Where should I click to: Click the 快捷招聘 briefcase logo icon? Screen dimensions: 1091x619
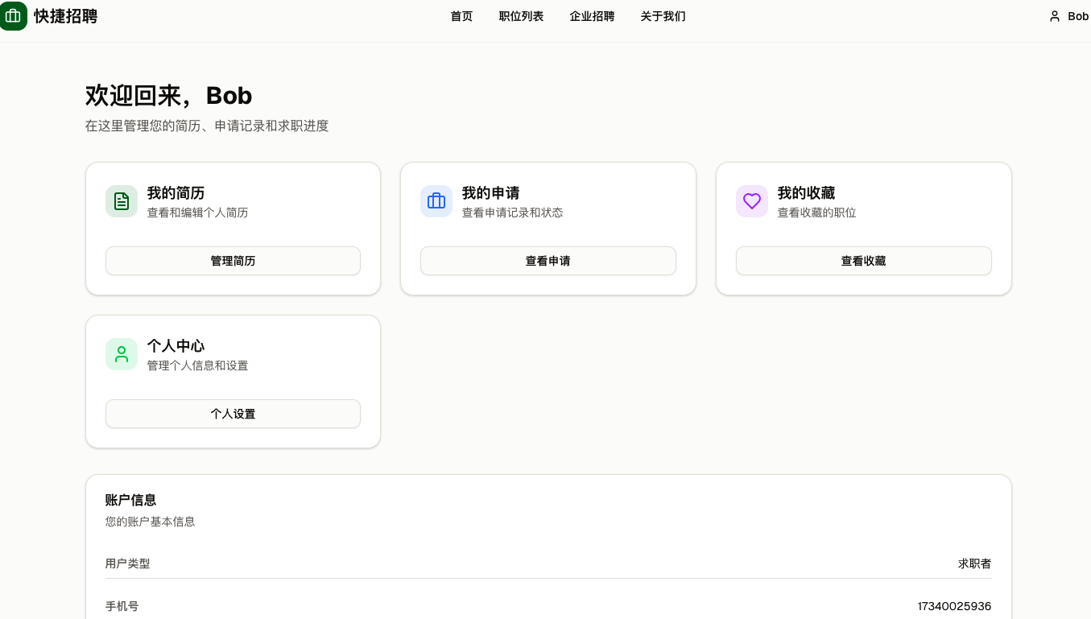click(14, 16)
